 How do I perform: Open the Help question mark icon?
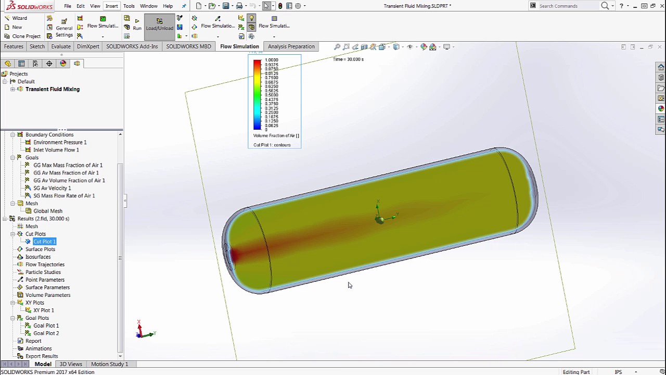[621, 6]
